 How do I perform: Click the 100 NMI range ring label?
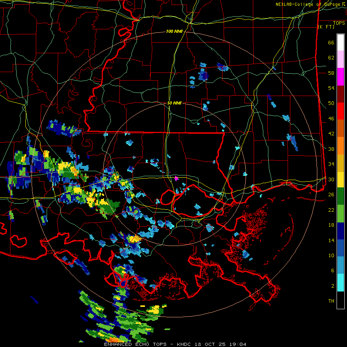[174, 31]
